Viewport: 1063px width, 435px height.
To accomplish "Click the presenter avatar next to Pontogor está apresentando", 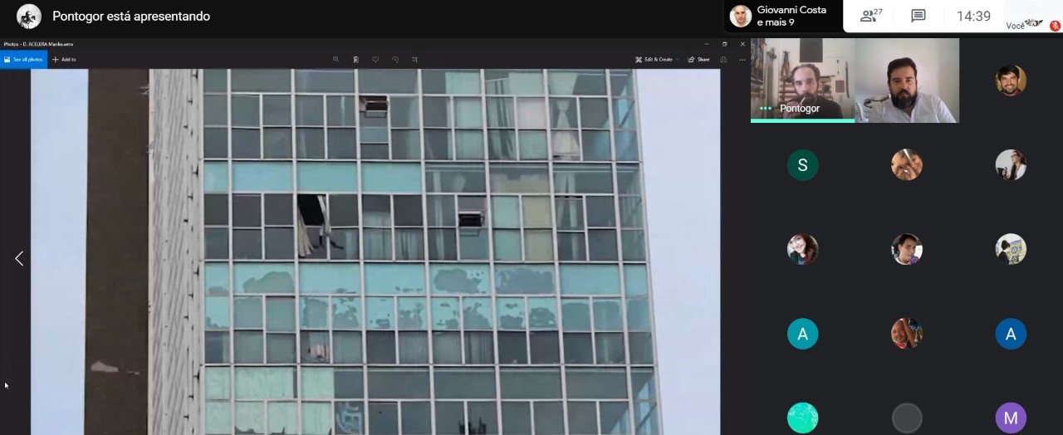I will click(x=29, y=17).
